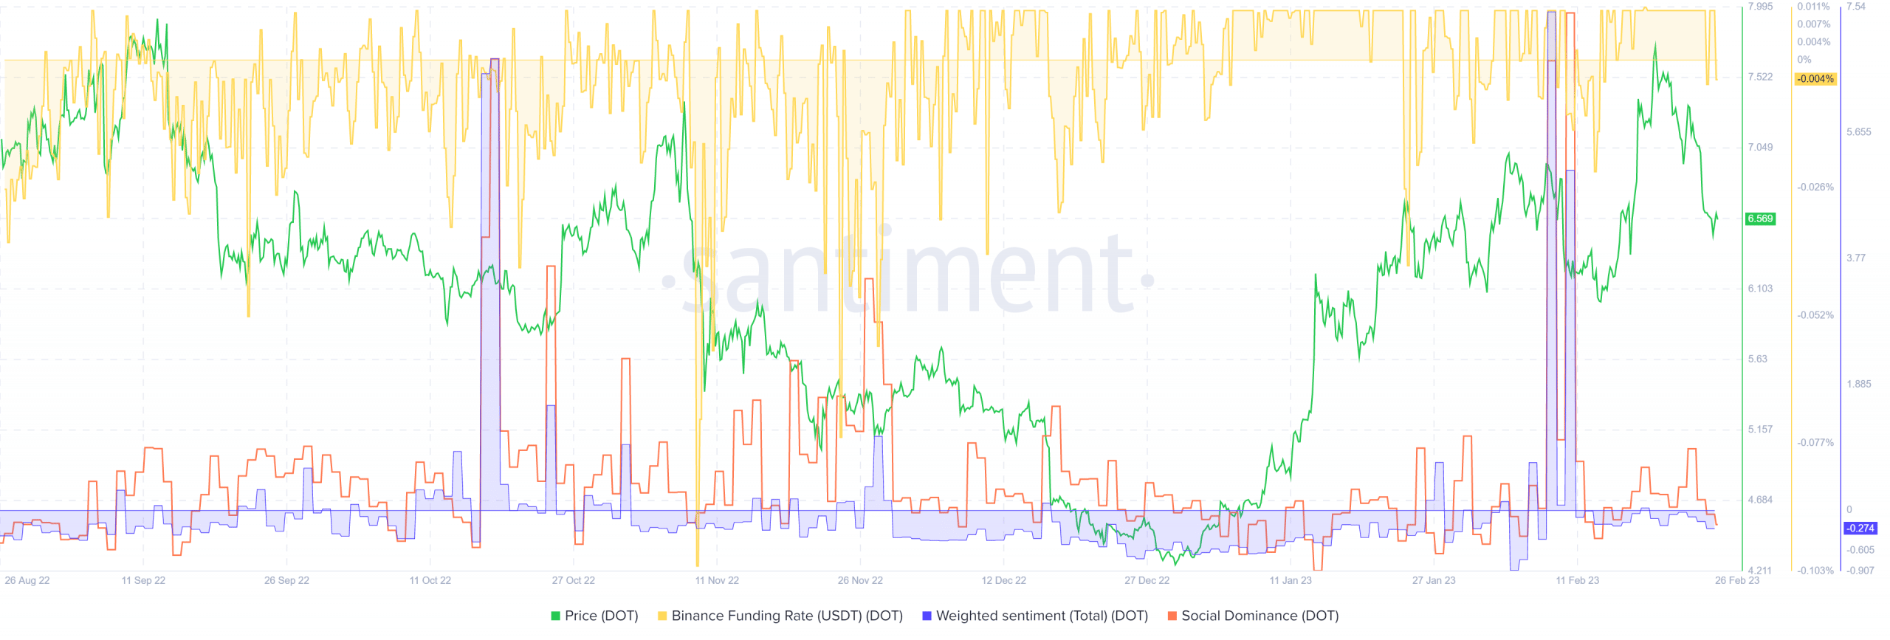This screenshot has width=1890, height=640.
Task: Toggle the Price (DOT) legend label
Action: [601, 616]
